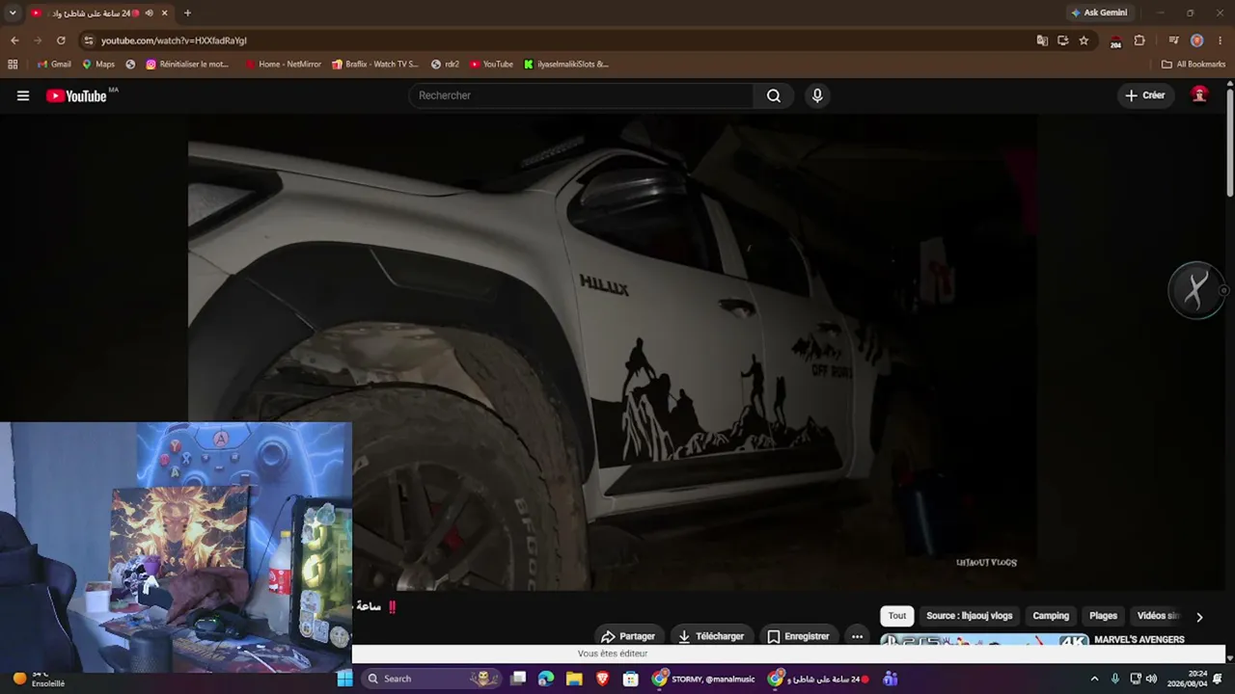Open File Explorer from the taskbar
Image resolution: width=1235 pixels, height=694 pixels.
click(x=574, y=679)
